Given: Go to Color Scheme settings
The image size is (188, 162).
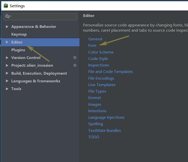Looking at the screenshot, I should pos(101,52).
